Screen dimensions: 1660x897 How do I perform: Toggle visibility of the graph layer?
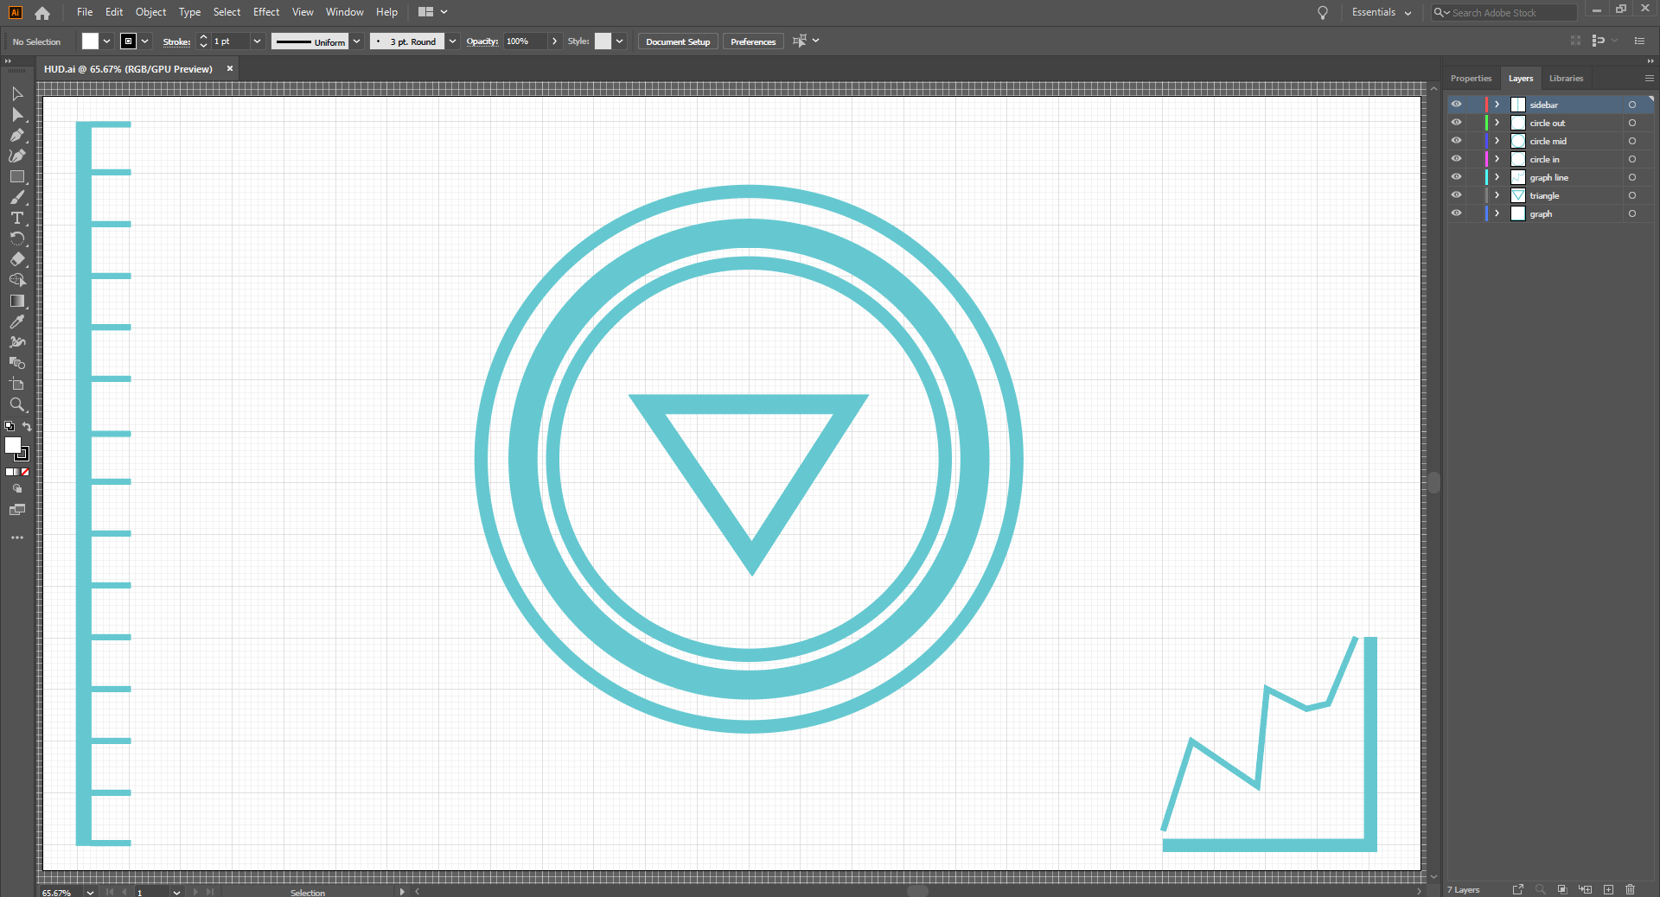[1456, 213]
